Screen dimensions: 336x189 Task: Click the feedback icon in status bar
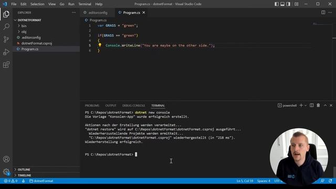(x=322, y=181)
